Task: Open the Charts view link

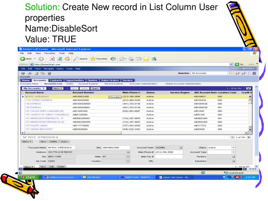Action: tap(70, 84)
